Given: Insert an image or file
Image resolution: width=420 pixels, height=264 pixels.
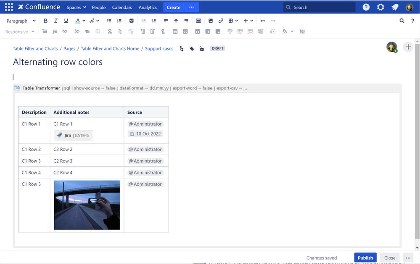Looking at the screenshot, I should pyautogui.click(x=211, y=21).
